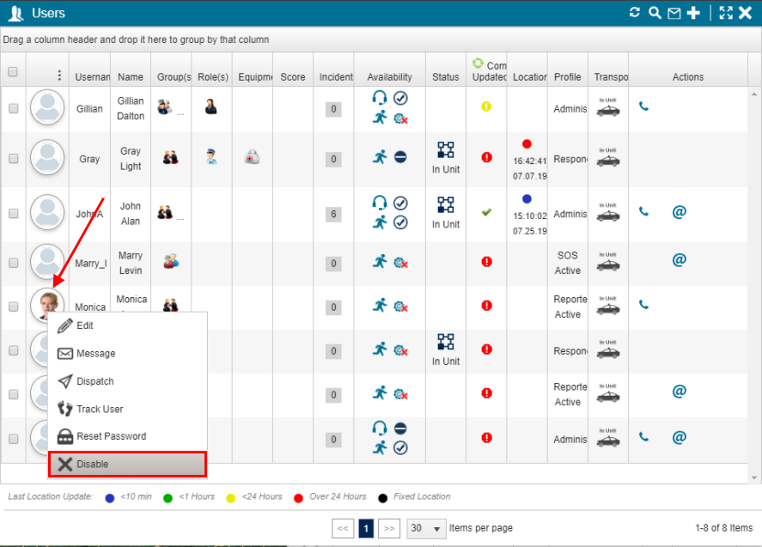This screenshot has height=547, width=762.
Task: Click page number 1 button
Action: pyautogui.click(x=366, y=529)
